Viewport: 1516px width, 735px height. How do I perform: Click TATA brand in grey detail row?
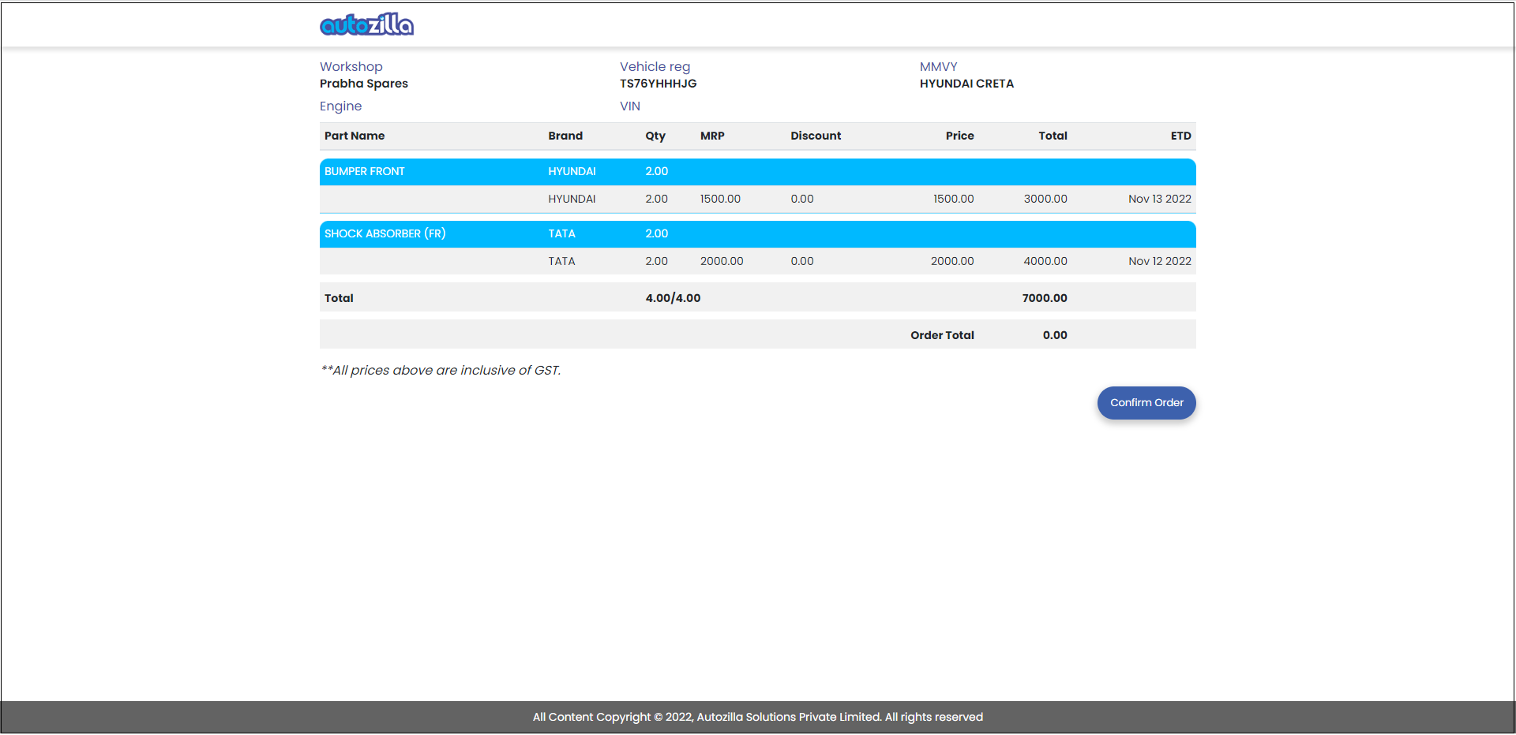[x=562, y=262]
